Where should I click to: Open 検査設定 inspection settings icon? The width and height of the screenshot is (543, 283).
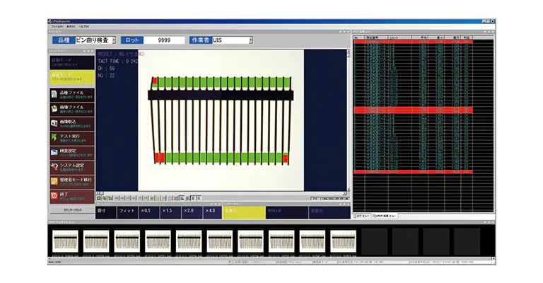[55, 151]
